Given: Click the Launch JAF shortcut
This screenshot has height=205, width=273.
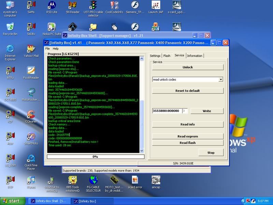Looking at the screenshot, I should (156, 7).
